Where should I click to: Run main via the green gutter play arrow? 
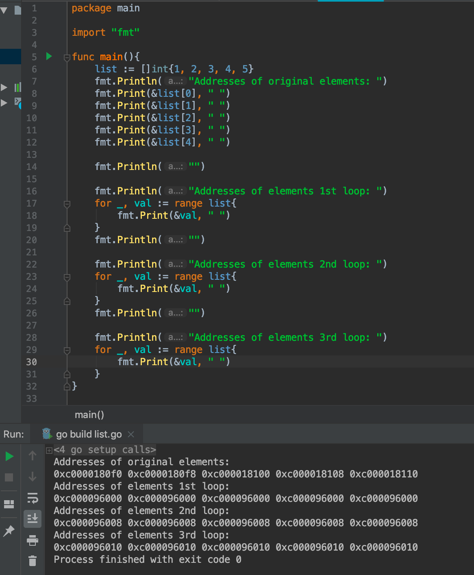[49, 57]
